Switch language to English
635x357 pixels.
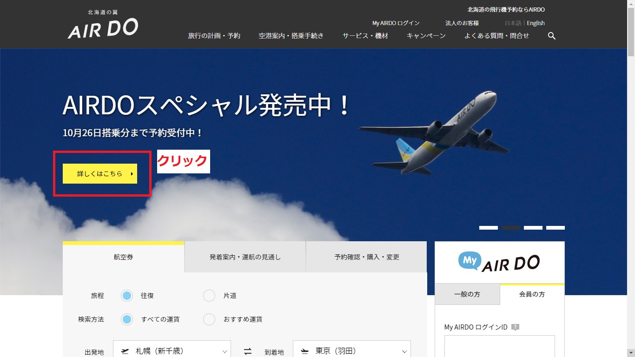pos(536,23)
